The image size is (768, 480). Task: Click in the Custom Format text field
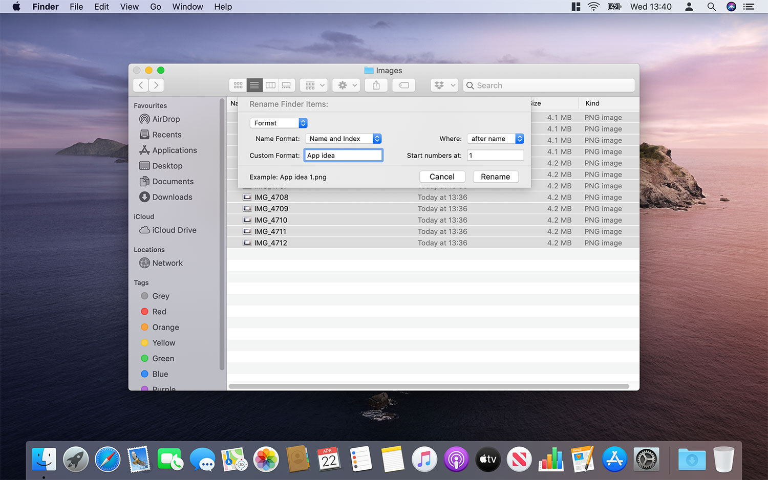(x=343, y=155)
